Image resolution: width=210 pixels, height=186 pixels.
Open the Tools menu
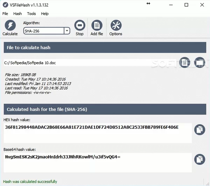(31, 14)
